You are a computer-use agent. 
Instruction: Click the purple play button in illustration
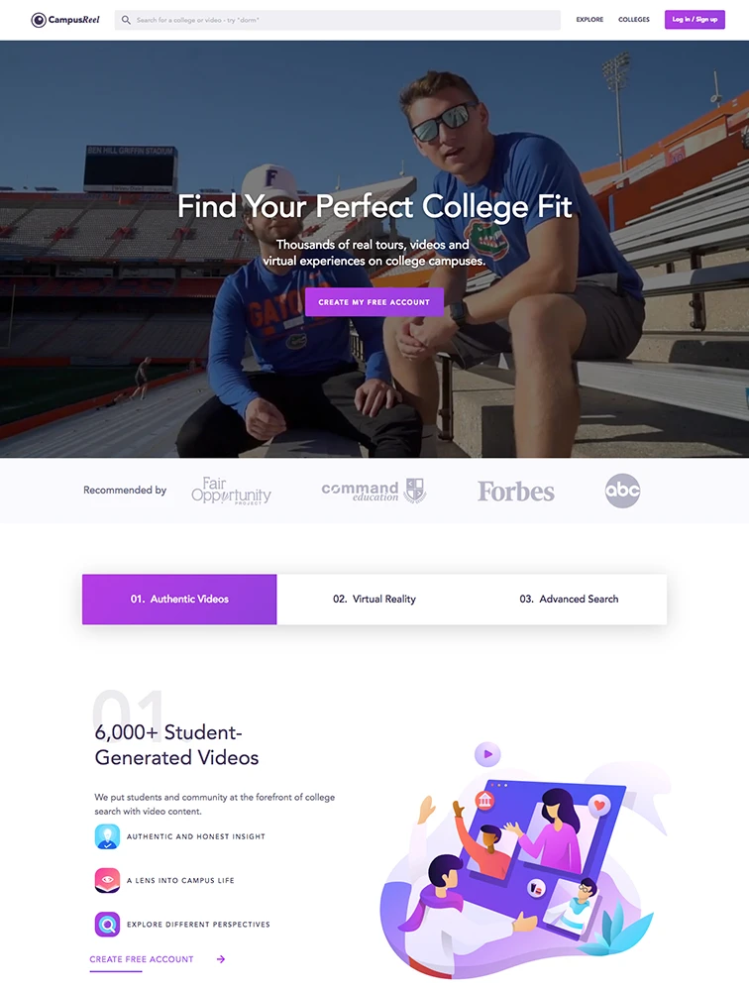tap(487, 754)
